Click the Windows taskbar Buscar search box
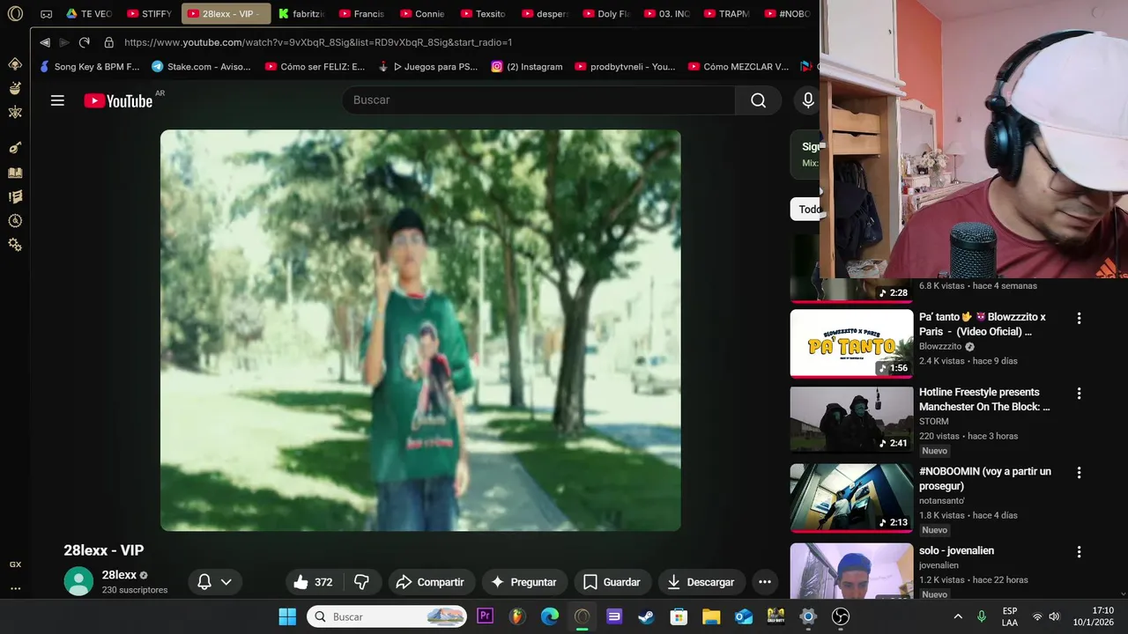 (387, 616)
